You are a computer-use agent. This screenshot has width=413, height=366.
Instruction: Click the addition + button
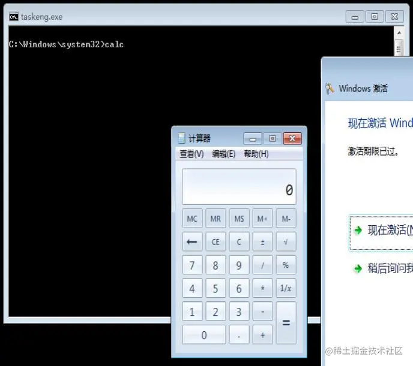(x=262, y=334)
